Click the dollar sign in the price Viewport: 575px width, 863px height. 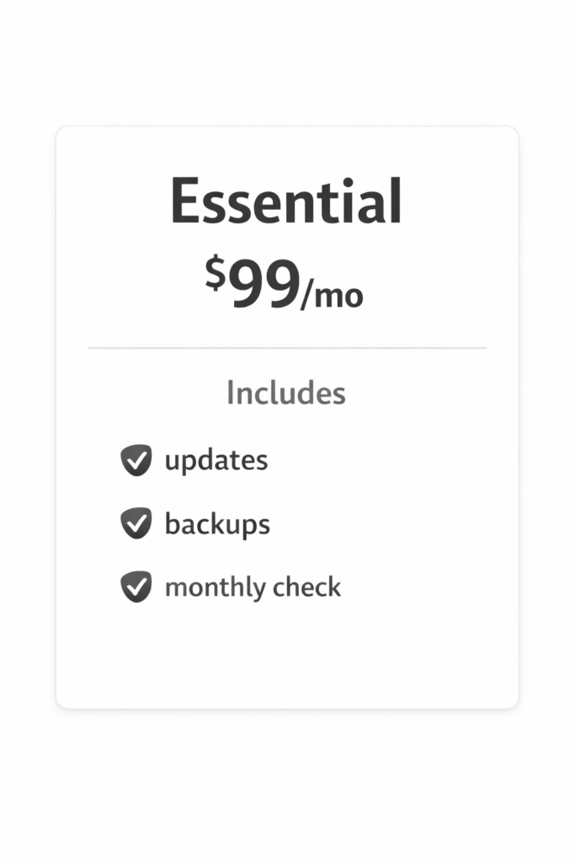[x=216, y=275]
